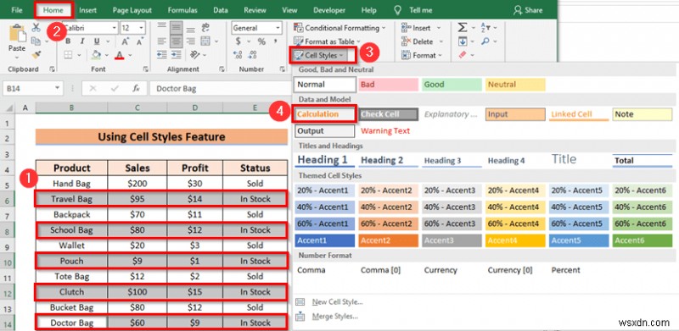Apply the solid Accent6 green style
This screenshot has width=679, height=331.
643,240
